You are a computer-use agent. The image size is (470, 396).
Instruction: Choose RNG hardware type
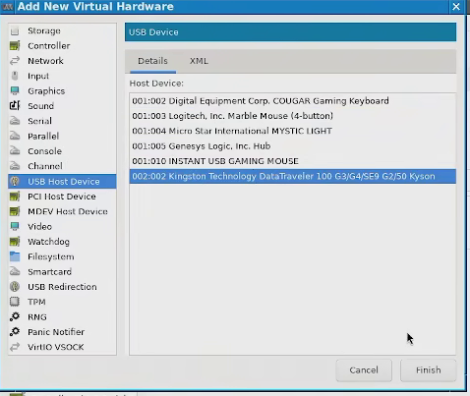37,317
